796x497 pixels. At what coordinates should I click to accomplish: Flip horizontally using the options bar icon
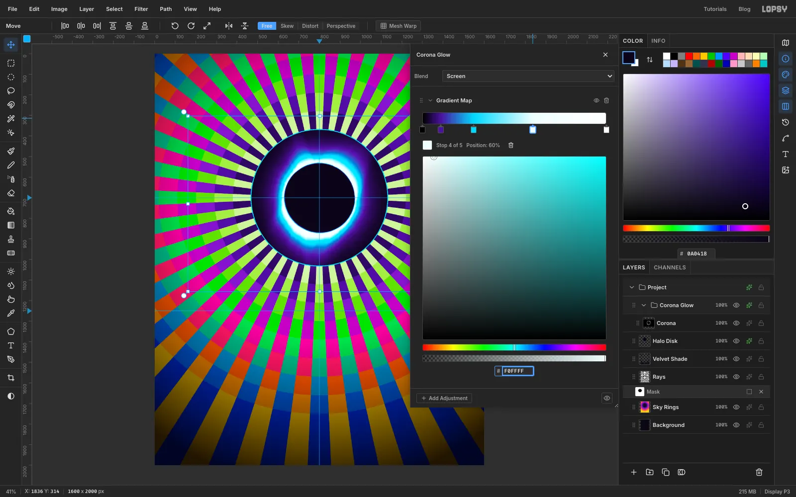(229, 26)
